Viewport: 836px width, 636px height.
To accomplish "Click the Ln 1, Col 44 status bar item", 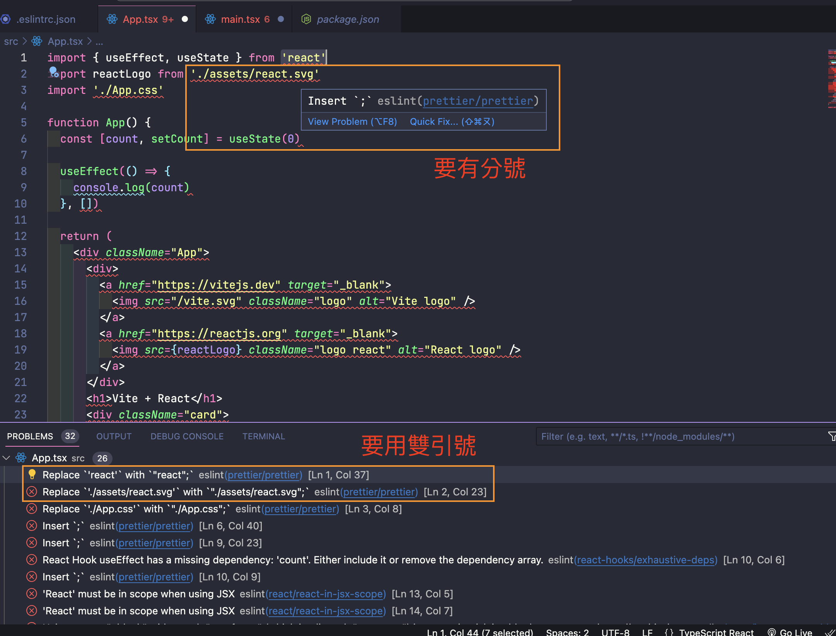I will coord(480,632).
